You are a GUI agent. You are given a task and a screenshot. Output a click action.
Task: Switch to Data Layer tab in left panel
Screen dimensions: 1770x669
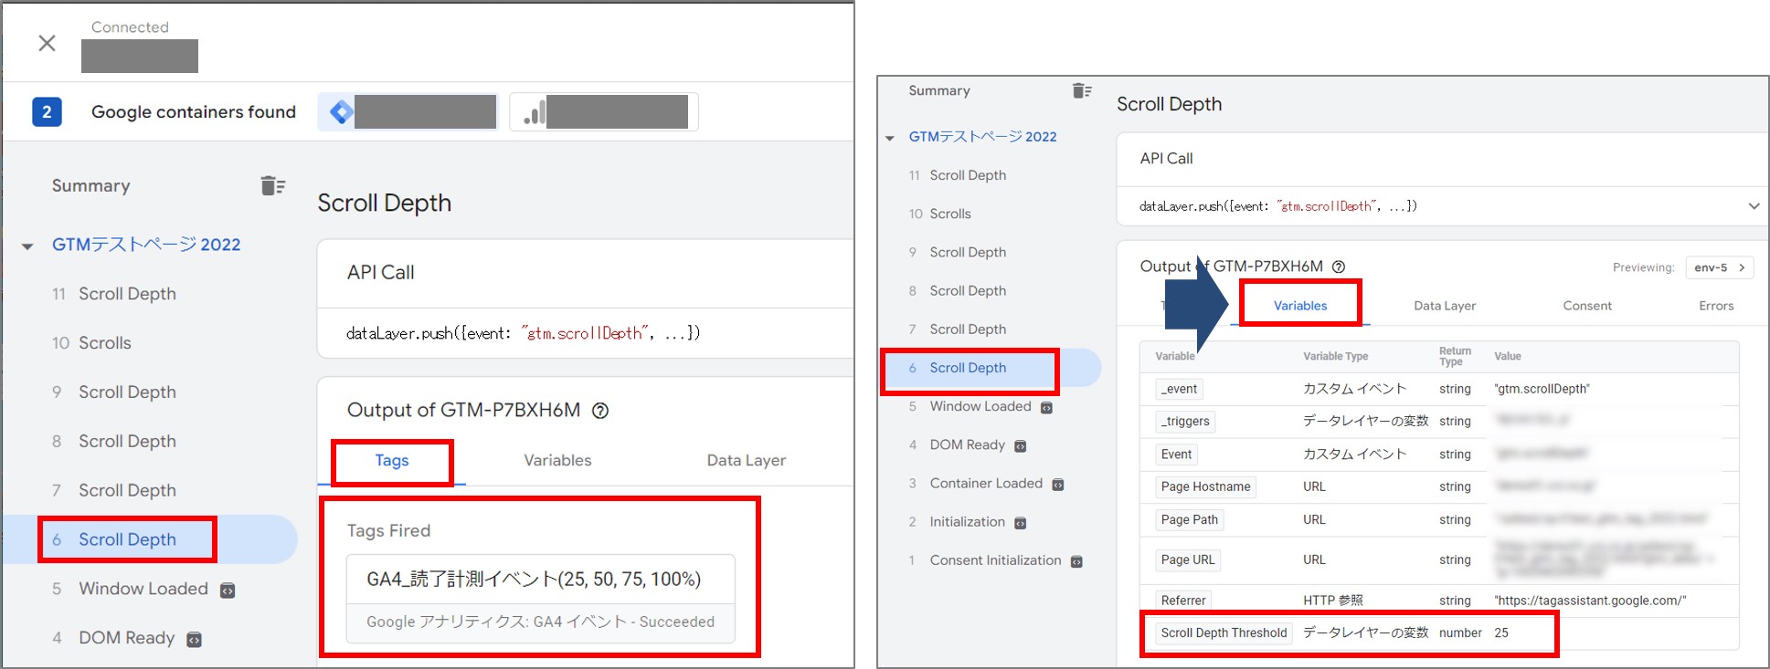746,461
